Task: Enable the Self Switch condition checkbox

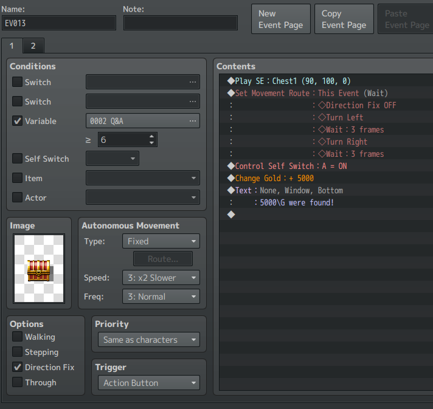Action: [17, 159]
